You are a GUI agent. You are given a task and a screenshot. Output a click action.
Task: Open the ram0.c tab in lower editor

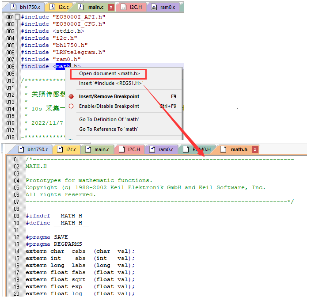[161, 149]
